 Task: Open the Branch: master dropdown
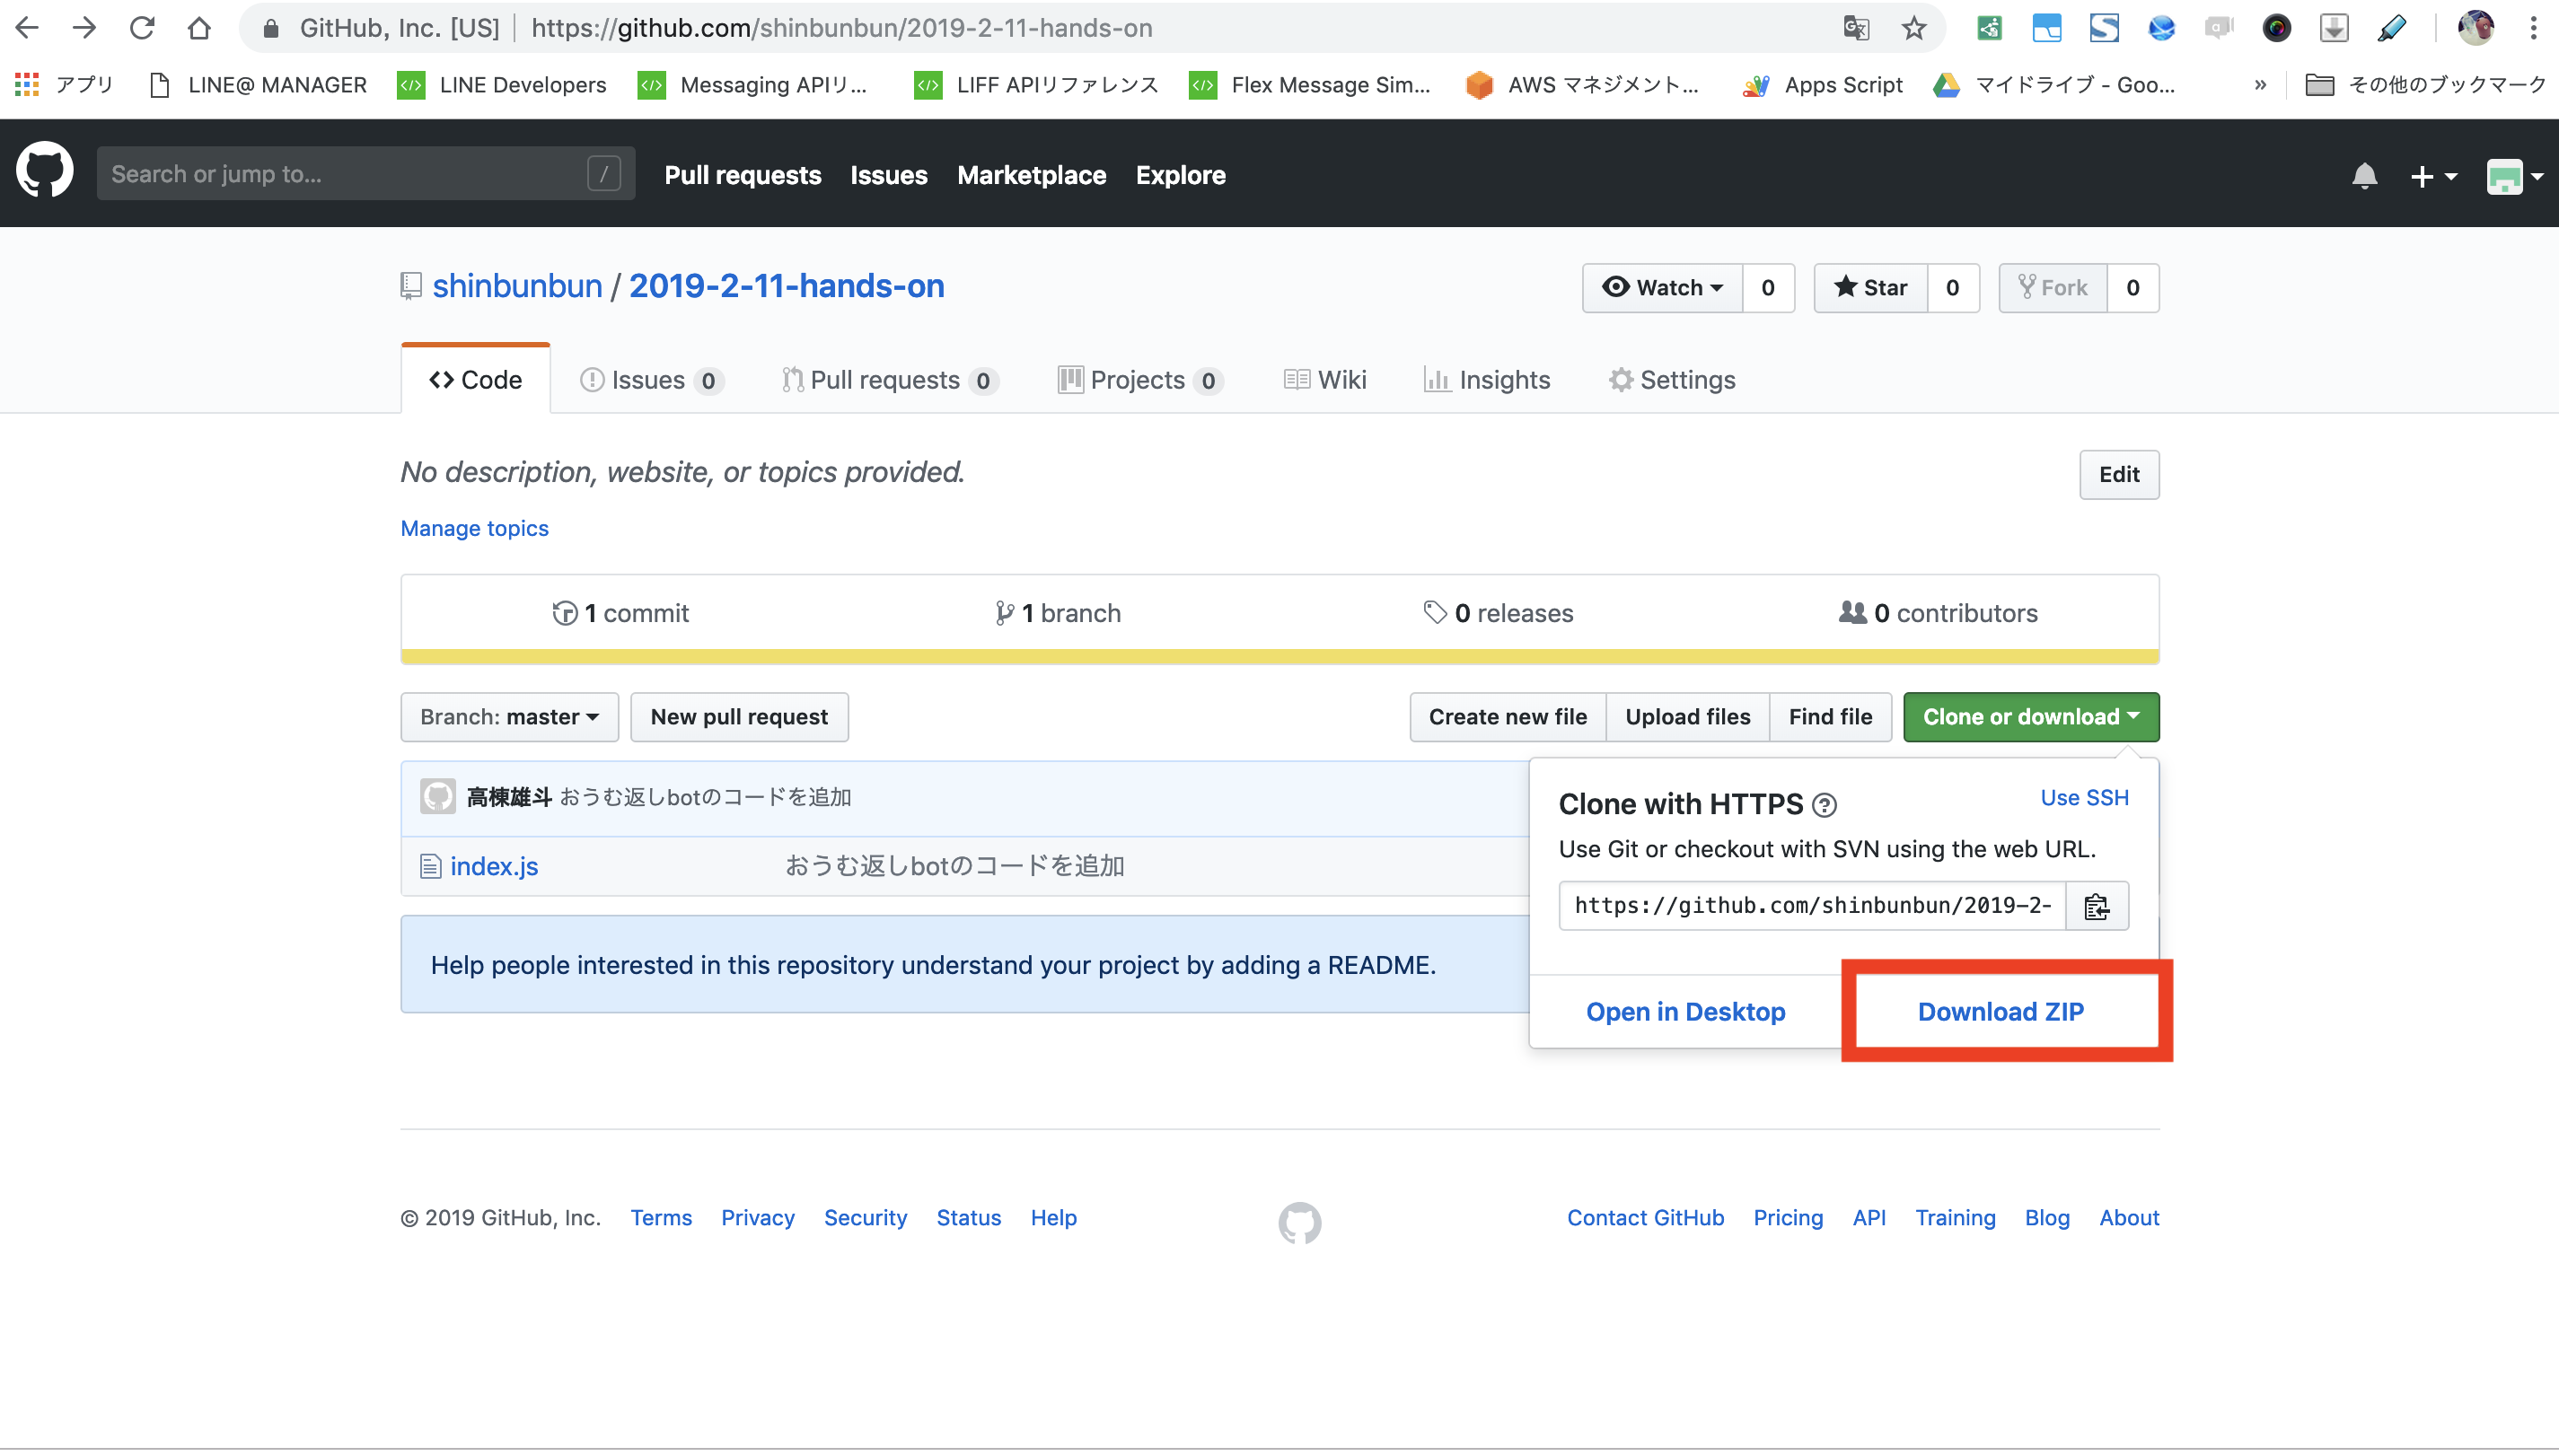510,717
